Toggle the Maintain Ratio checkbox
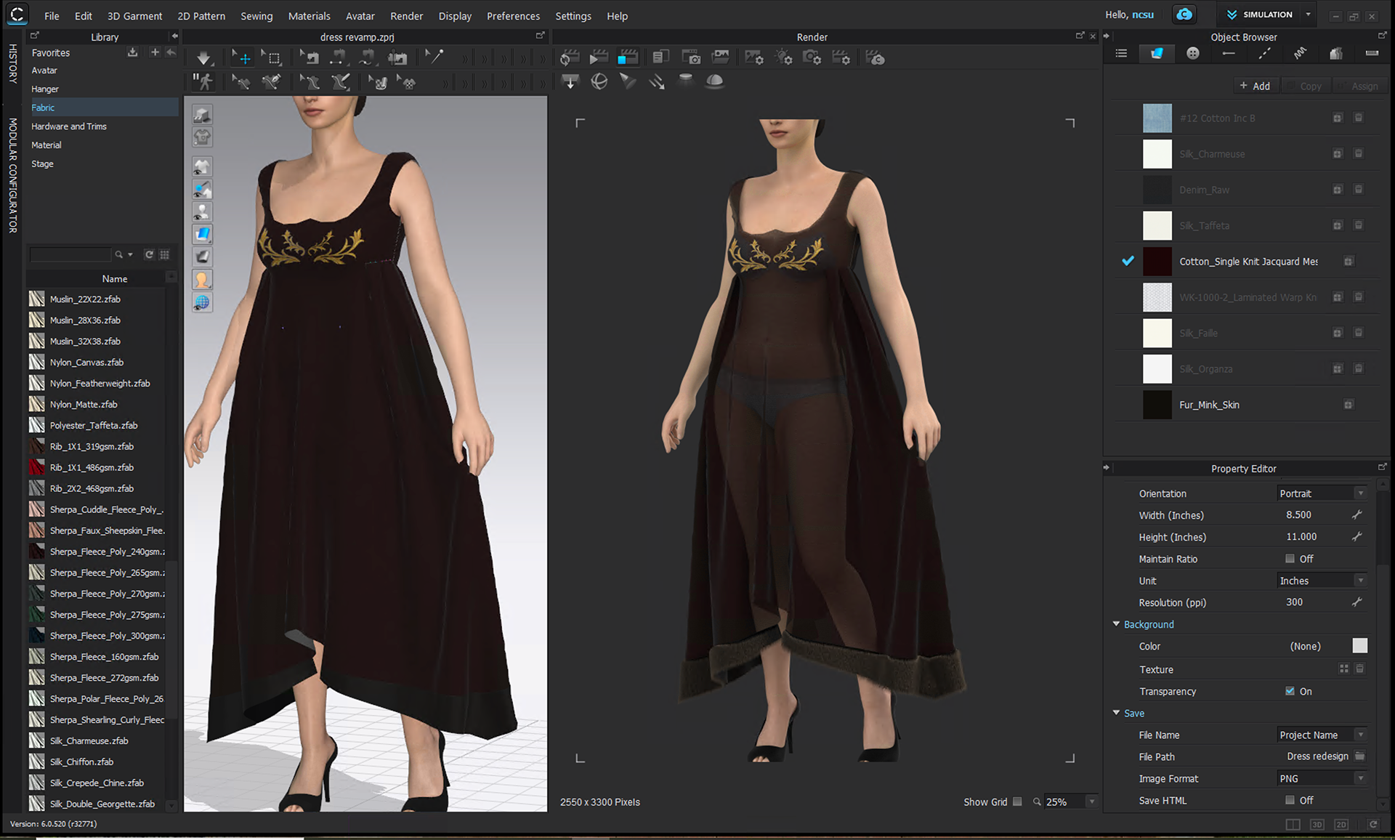The image size is (1395, 840). [1290, 559]
